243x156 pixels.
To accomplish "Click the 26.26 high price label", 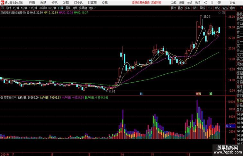I will (207, 17).
